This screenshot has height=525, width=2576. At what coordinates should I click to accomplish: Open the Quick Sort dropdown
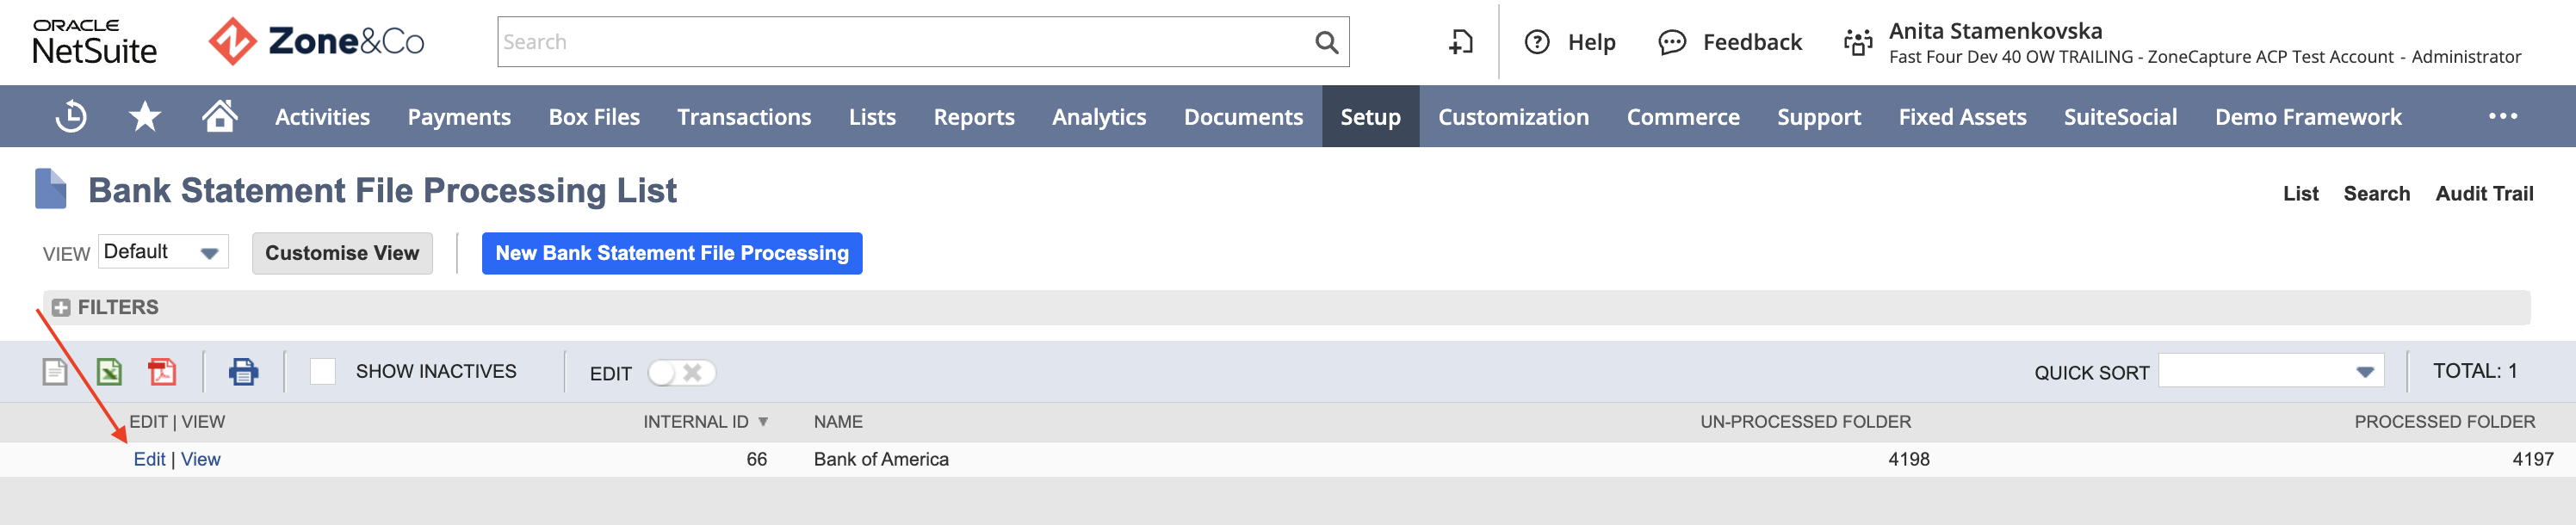point(2271,371)
